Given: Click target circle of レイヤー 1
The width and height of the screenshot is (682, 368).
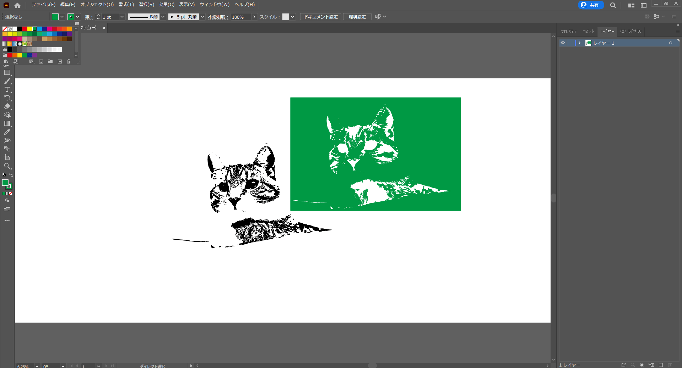Looking at the screenshot, I should click(x=671, y=43).
